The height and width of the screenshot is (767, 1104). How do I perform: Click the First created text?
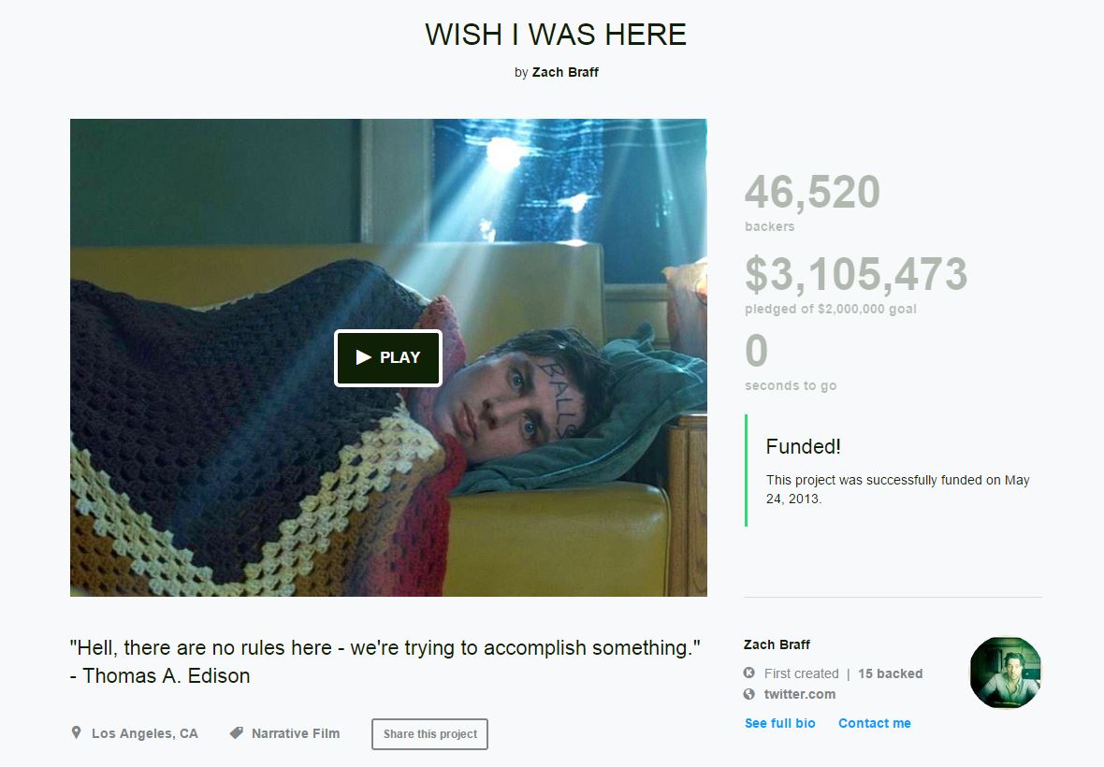[801, 673]
